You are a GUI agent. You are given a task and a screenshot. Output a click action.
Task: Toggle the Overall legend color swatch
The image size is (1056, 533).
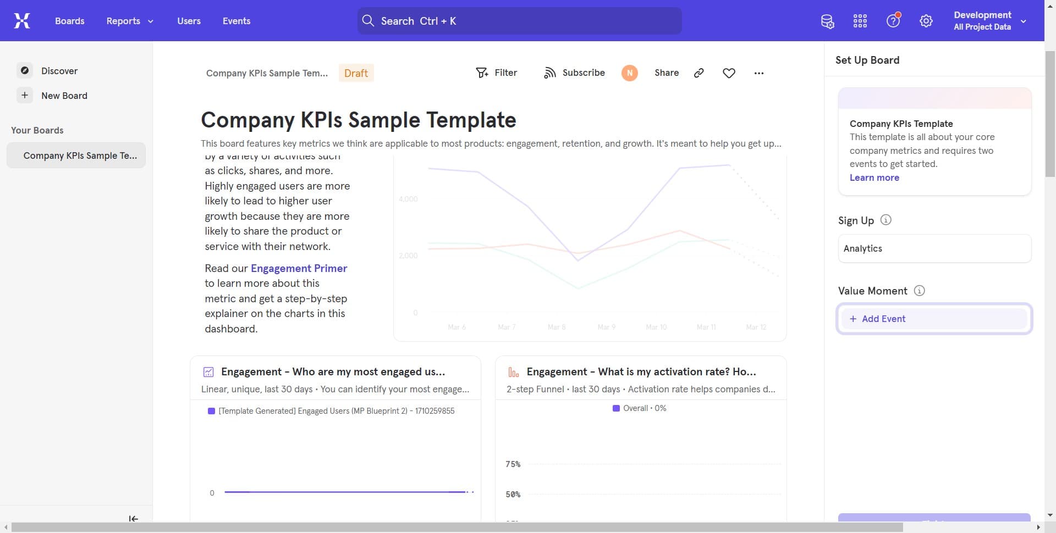pos(616,408)
